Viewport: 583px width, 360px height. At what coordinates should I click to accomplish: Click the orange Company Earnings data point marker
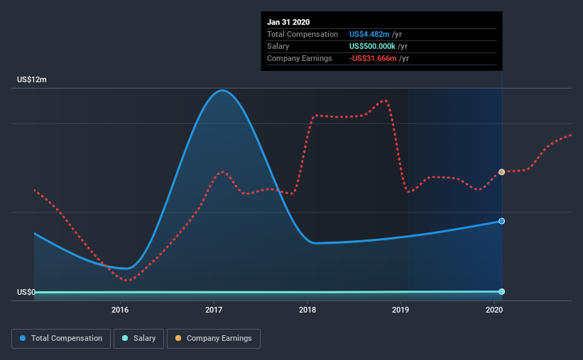click(x=501, y=171)
